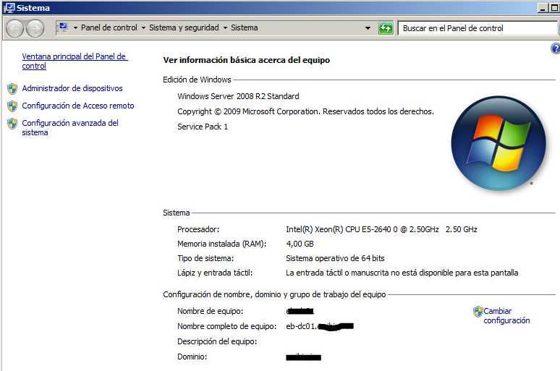Click heading Ver información básica acerca del equipo

pyautogui.click(x=247, y=60)
